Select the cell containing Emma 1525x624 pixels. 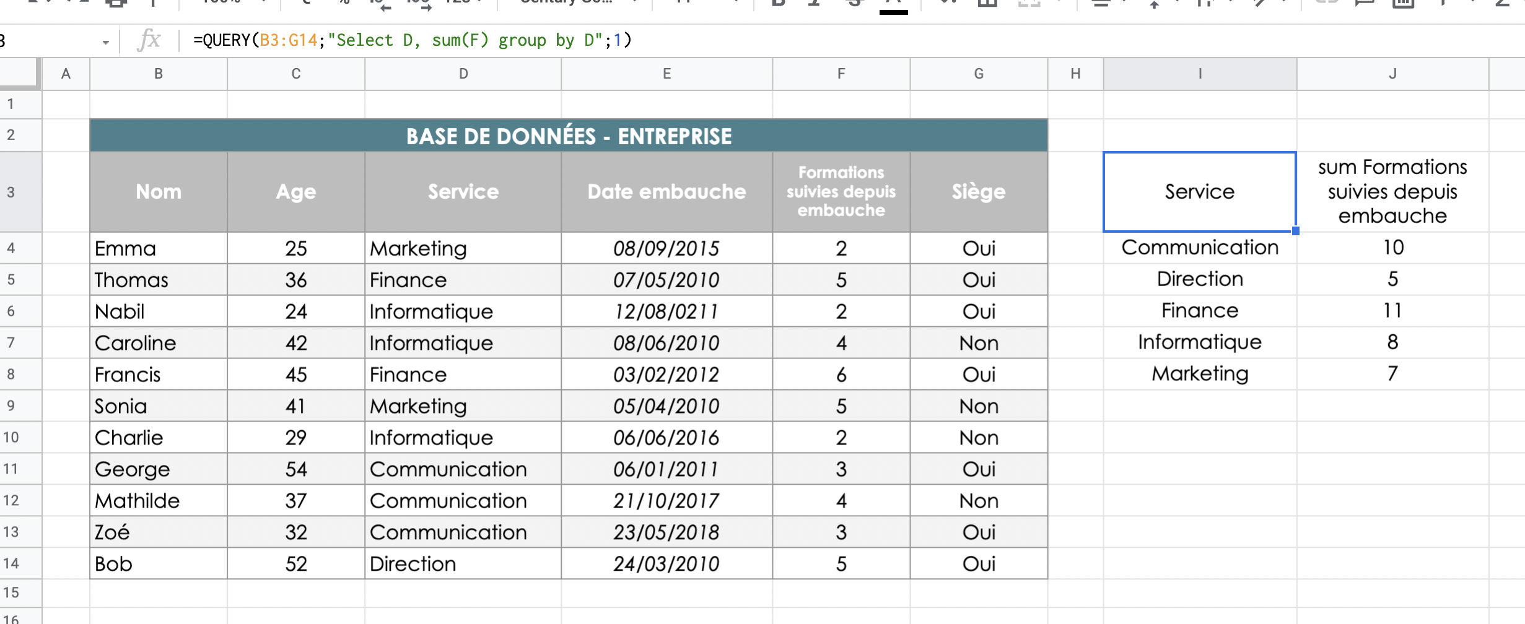click(159, 248)
